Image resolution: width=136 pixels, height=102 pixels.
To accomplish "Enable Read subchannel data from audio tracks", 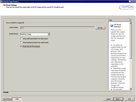I will 21,42.
